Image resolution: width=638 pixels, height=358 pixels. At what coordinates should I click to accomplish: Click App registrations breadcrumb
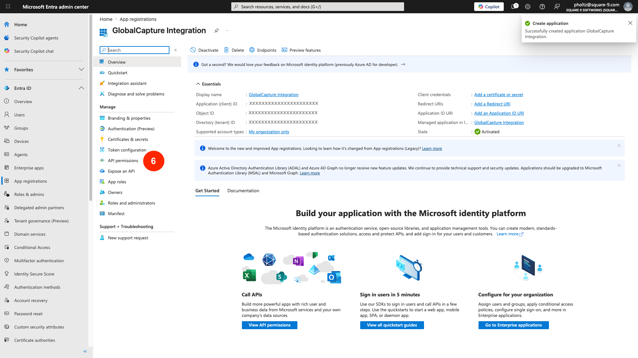click(x=138, y=19)
